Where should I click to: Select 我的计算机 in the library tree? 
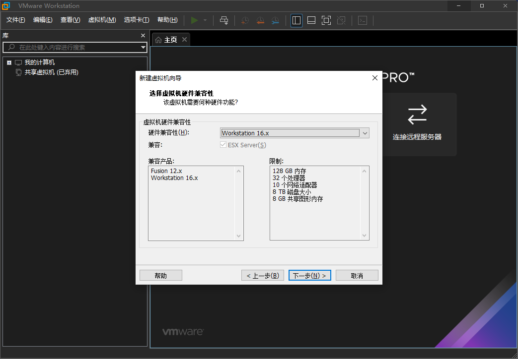click(x=40, y=62)
